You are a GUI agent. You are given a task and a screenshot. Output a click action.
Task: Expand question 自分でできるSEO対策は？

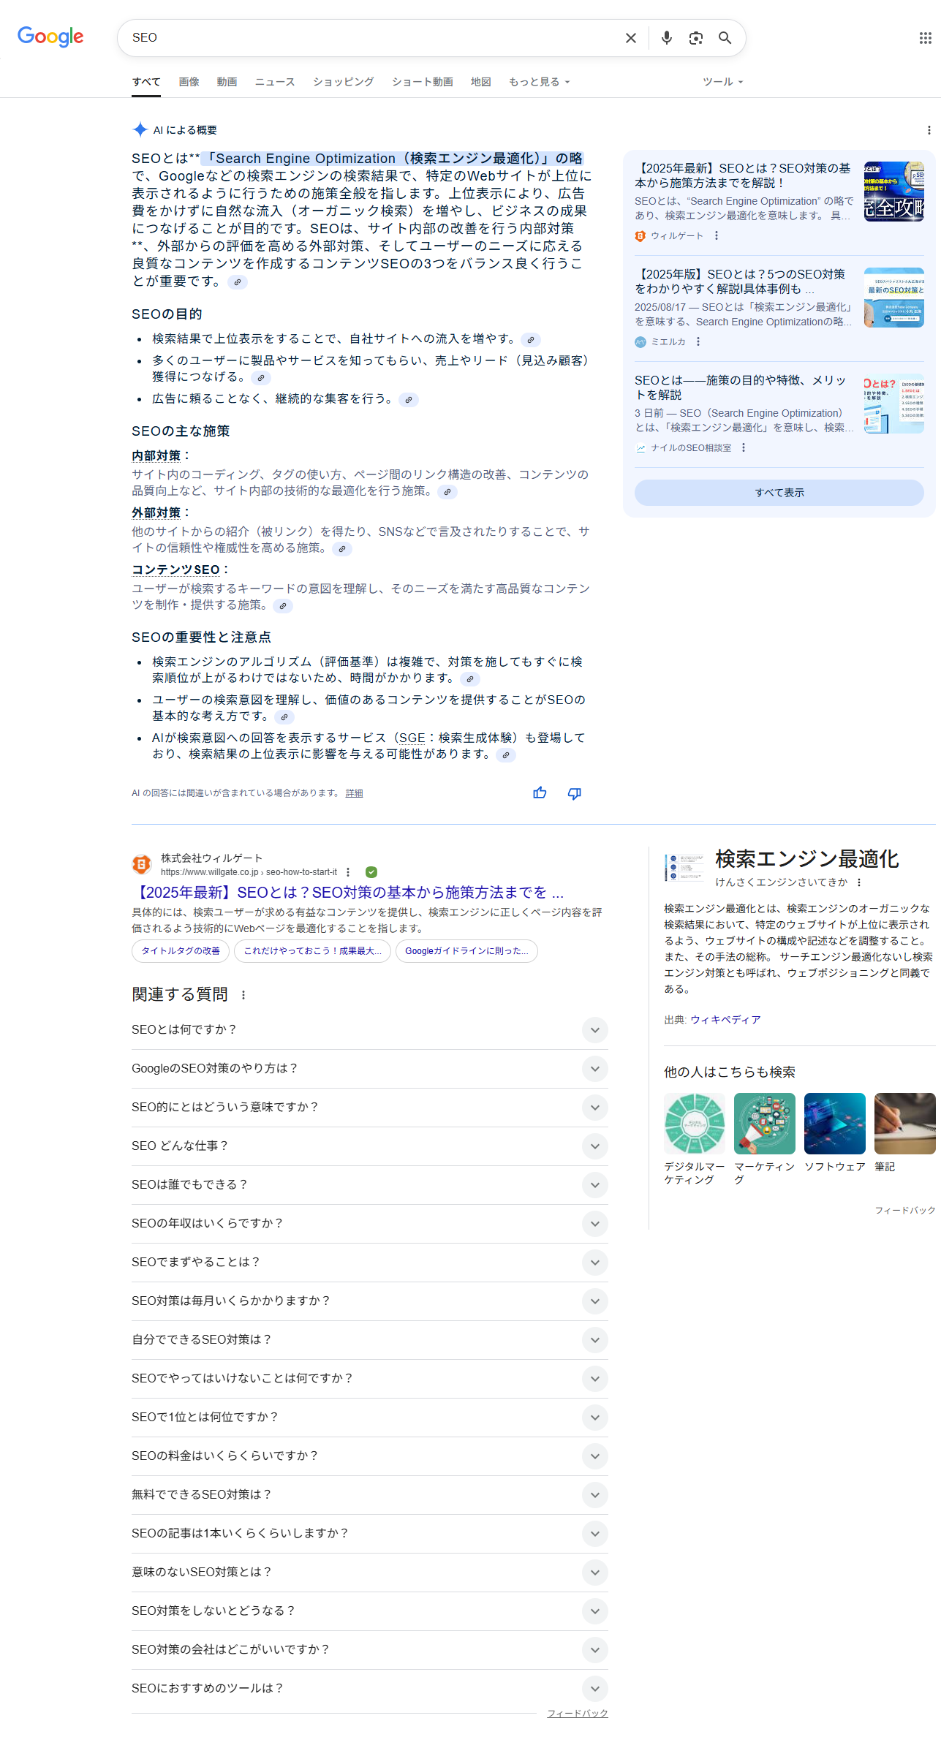370,1340
